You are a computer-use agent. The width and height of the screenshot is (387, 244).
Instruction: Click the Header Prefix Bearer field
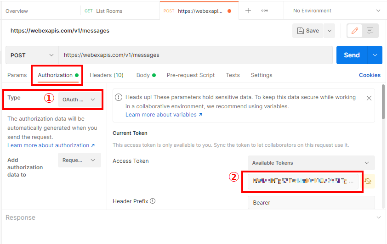pyautogui.click(x=311, y=203)
